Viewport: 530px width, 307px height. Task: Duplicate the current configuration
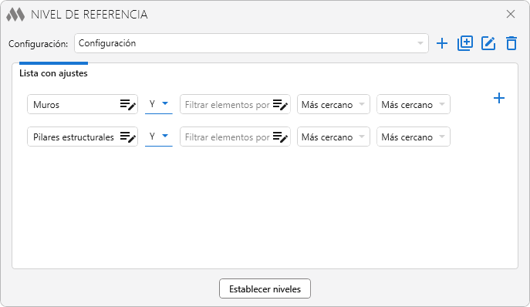click(x=465, y=43)
